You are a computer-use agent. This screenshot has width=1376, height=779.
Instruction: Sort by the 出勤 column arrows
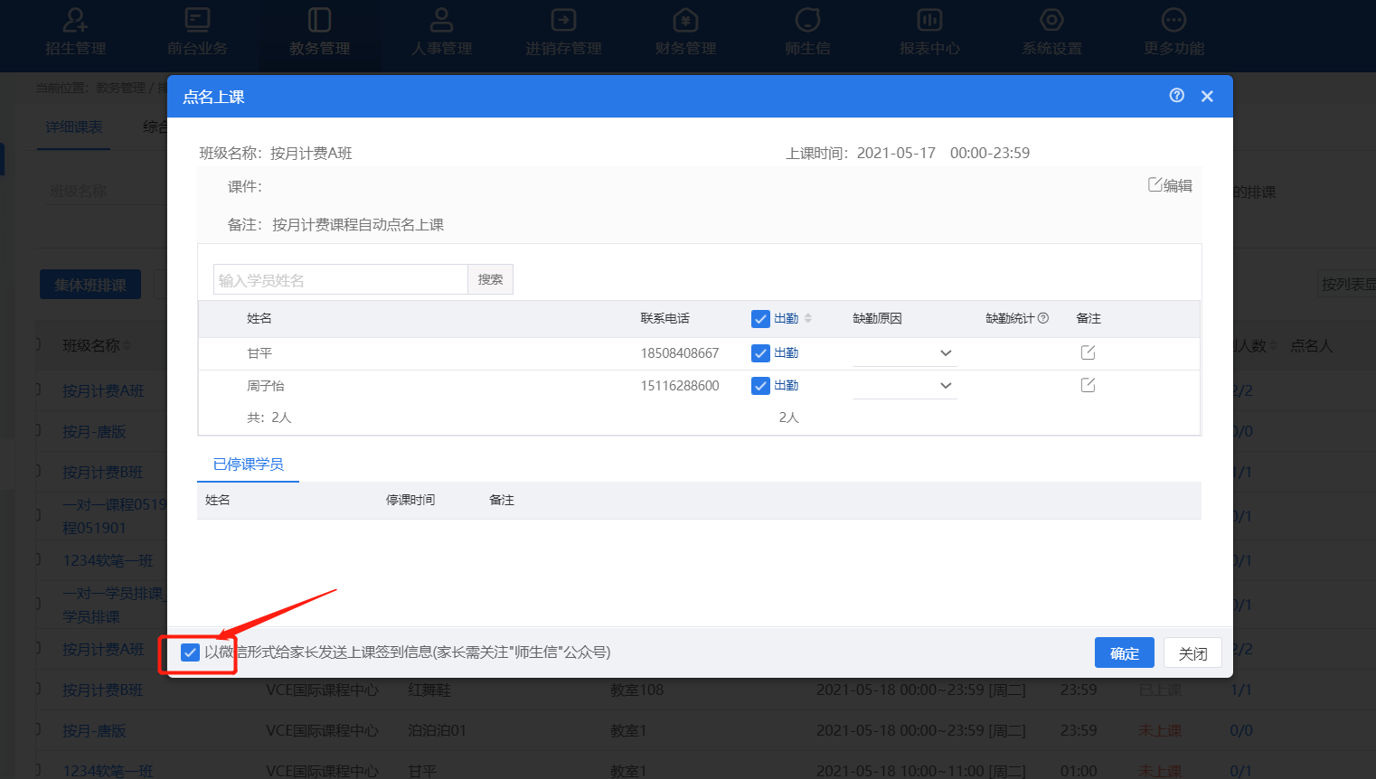[808, 318]
